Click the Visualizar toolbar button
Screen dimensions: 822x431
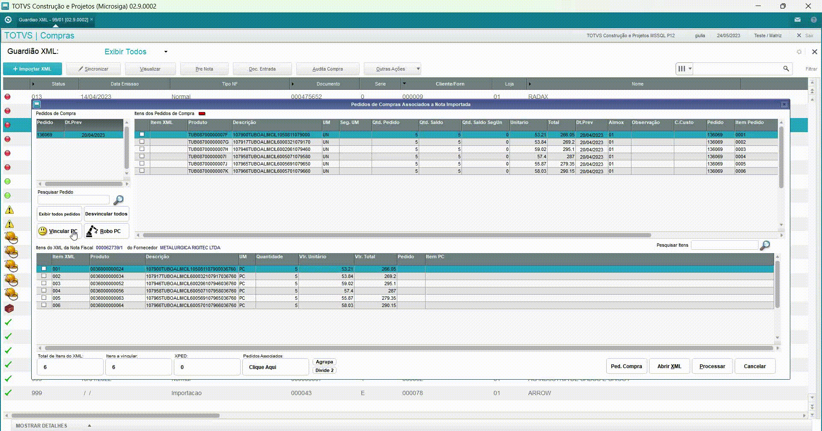tap(150, 69)
